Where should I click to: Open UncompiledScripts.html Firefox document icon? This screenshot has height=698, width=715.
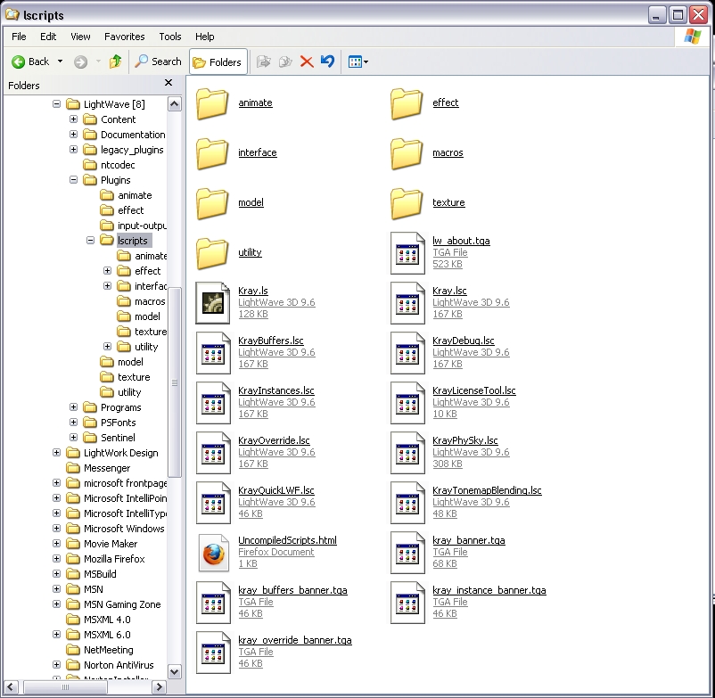[x=213, y=552]
